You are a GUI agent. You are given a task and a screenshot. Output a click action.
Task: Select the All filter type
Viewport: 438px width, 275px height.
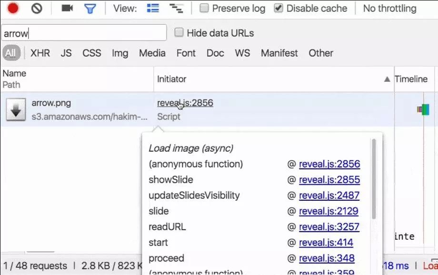click(11, 53)
